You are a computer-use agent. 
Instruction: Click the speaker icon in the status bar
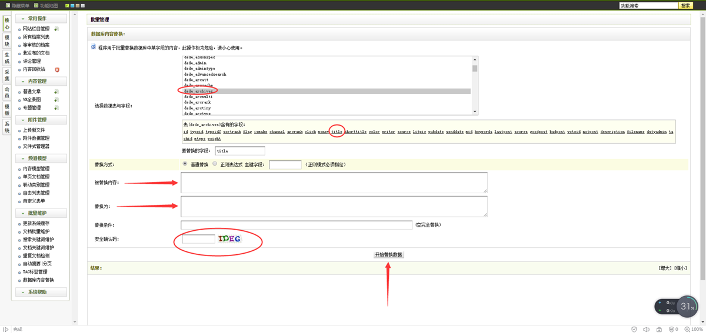click(647, 329)
